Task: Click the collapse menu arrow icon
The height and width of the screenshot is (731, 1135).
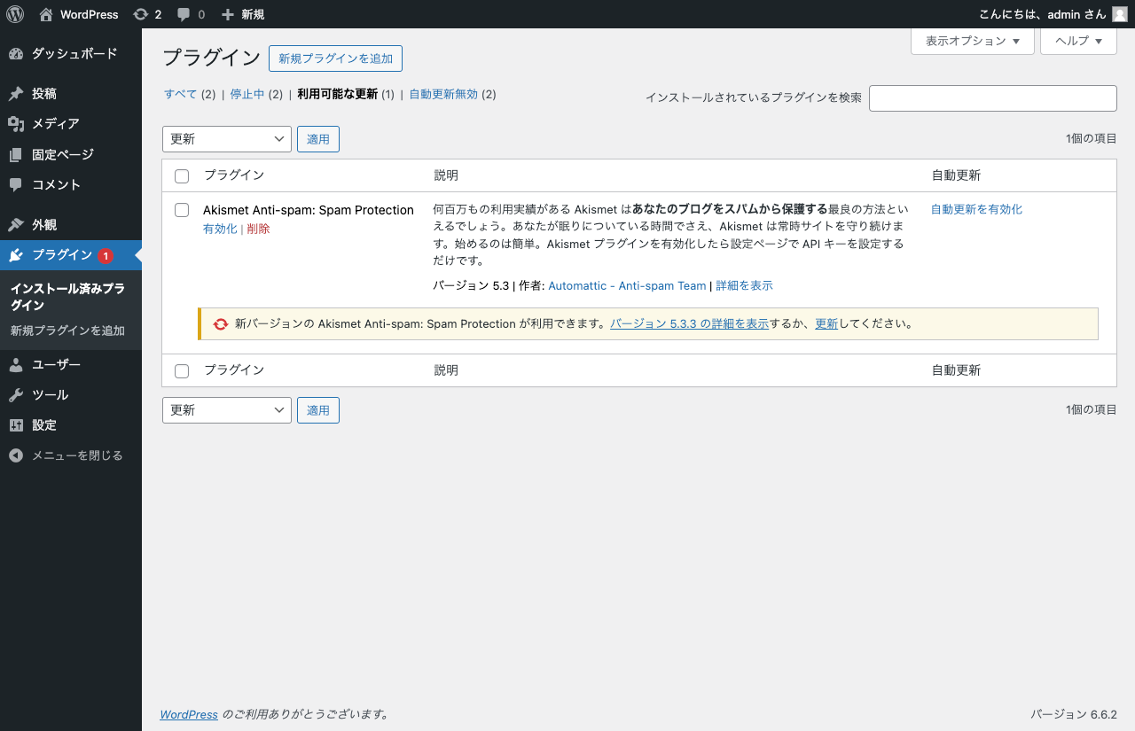Action: point(16,455)
